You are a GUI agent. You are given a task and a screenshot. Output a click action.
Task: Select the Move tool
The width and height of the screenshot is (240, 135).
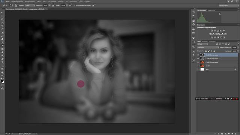[2, 13]
